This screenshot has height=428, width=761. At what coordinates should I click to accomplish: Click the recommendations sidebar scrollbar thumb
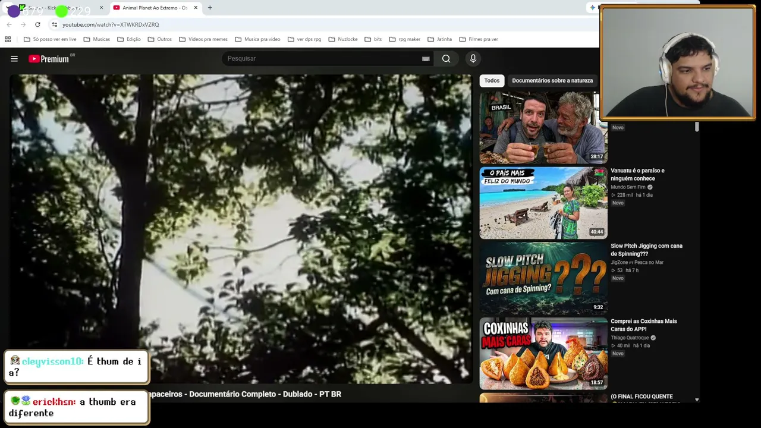[697, 127]
